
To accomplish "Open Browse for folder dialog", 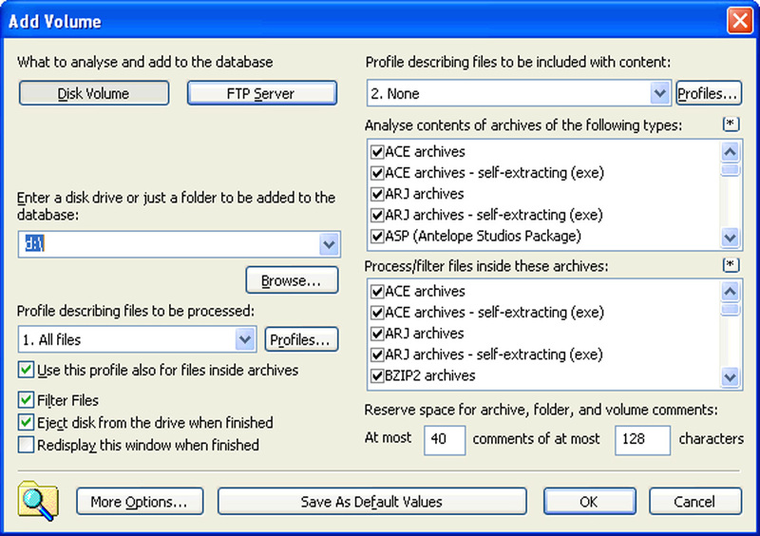I will click(292, 280).
